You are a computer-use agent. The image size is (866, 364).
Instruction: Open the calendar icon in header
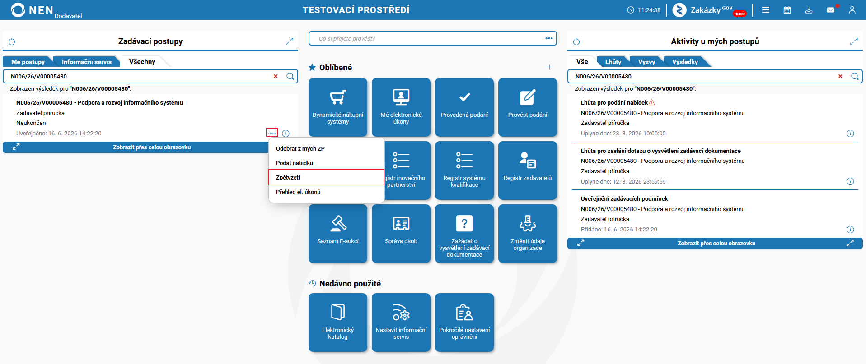[x=787, y=10]
